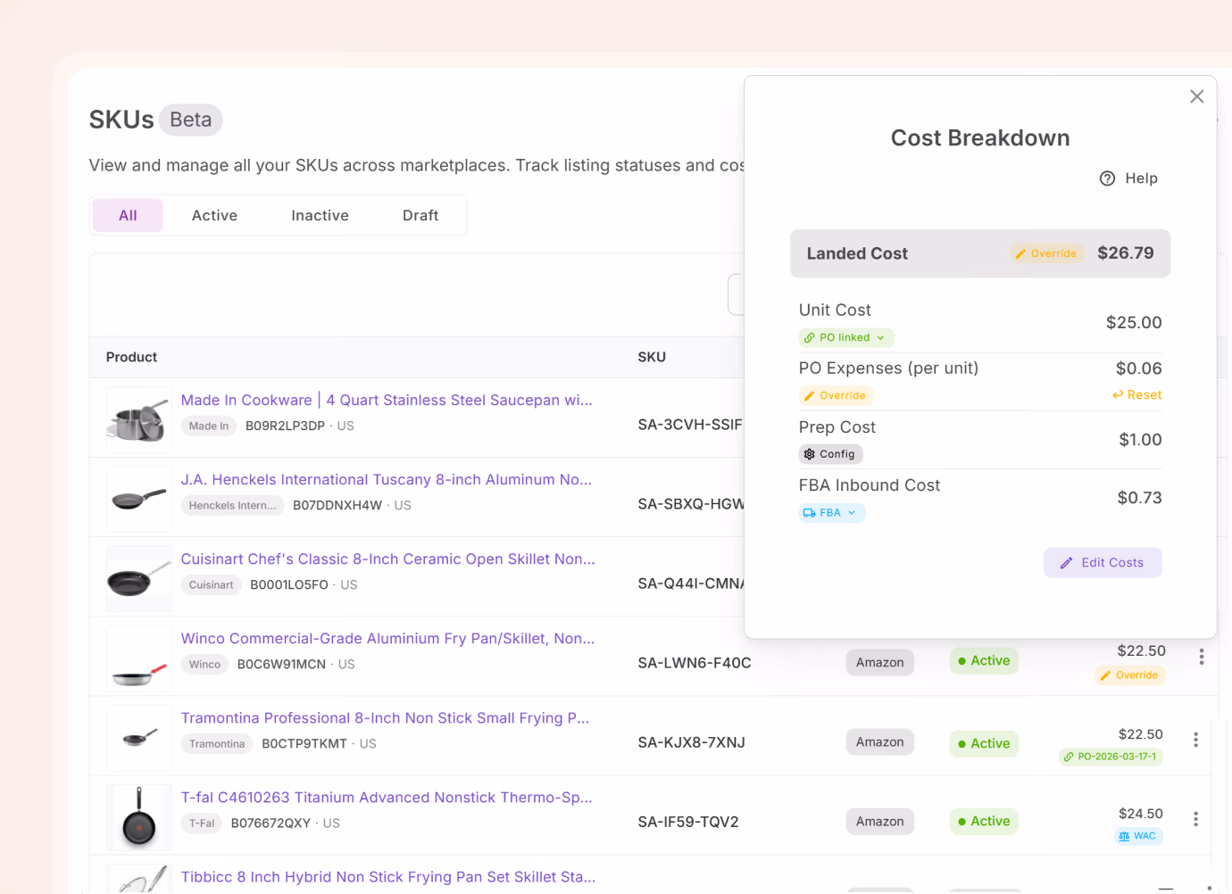The width and height of the screenshot is (1232, 894).
Task: Open row menu for SA-LWN6-F40C
Action: tap(1202, 658)
